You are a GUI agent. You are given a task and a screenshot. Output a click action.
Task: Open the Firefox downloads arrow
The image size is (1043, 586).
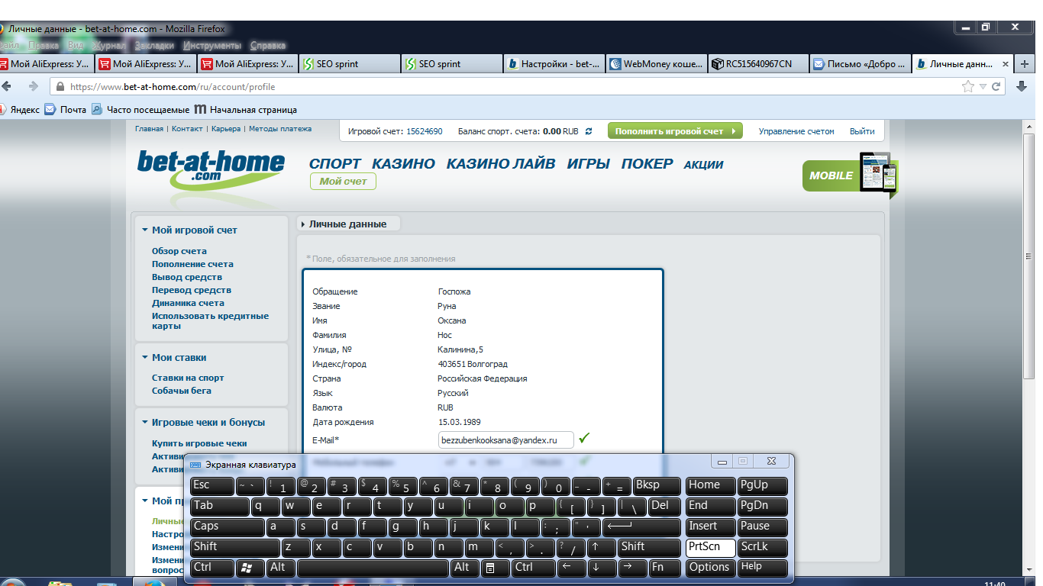(1022, 86)
